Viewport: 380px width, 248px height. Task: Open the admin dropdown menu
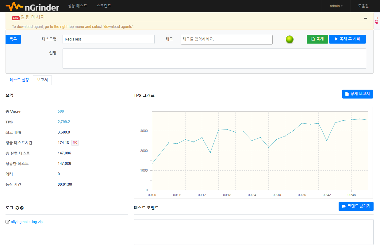(x=336, y=6)
